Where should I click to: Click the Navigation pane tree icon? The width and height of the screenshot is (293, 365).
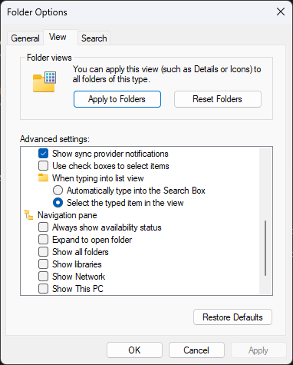28,215
